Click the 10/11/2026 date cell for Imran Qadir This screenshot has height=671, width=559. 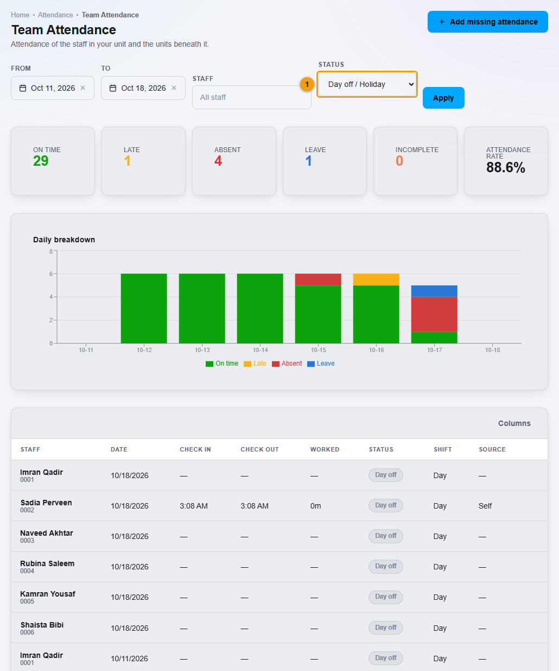pyautogui.click(x=129, y=659)
